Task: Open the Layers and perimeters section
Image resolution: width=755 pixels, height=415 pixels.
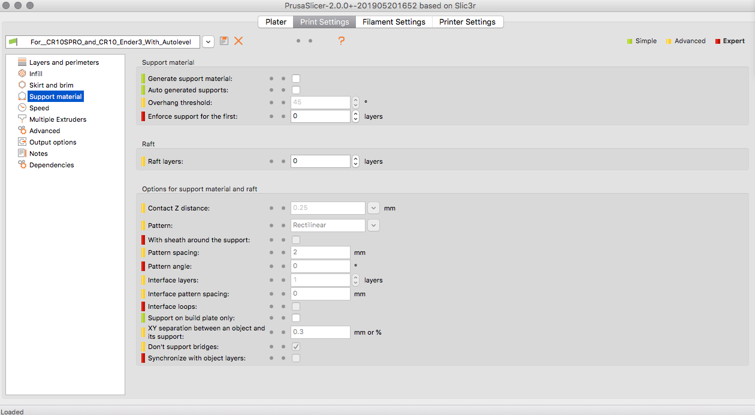Action: pyautogui.click(x=22, y=62)
